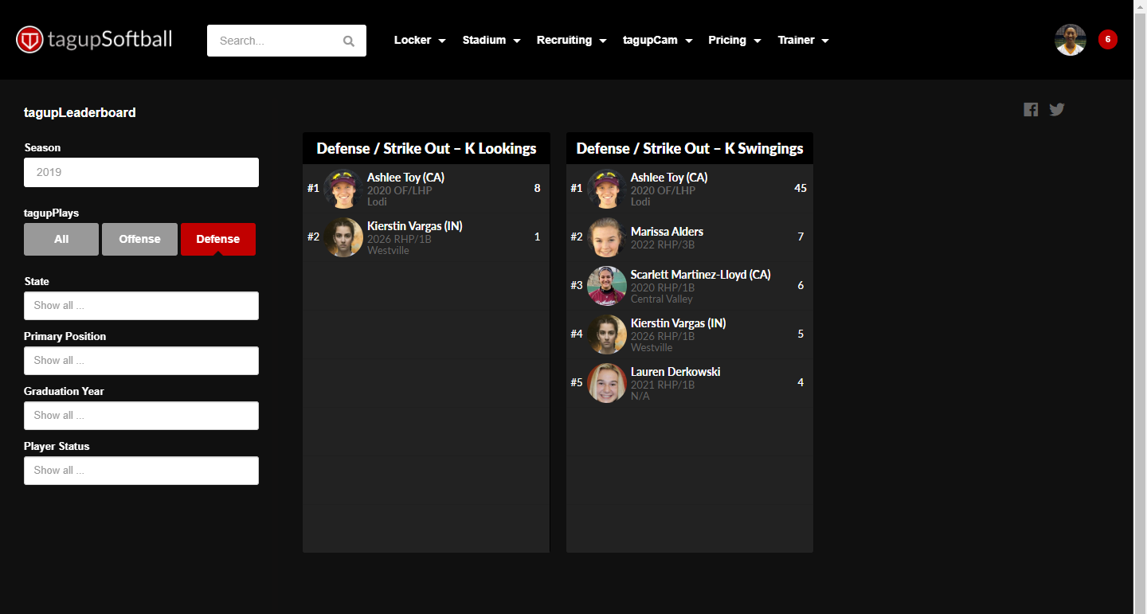1147x614 pixels.
Task: Open the State filter dropdown
Action: tap(141, 306)
